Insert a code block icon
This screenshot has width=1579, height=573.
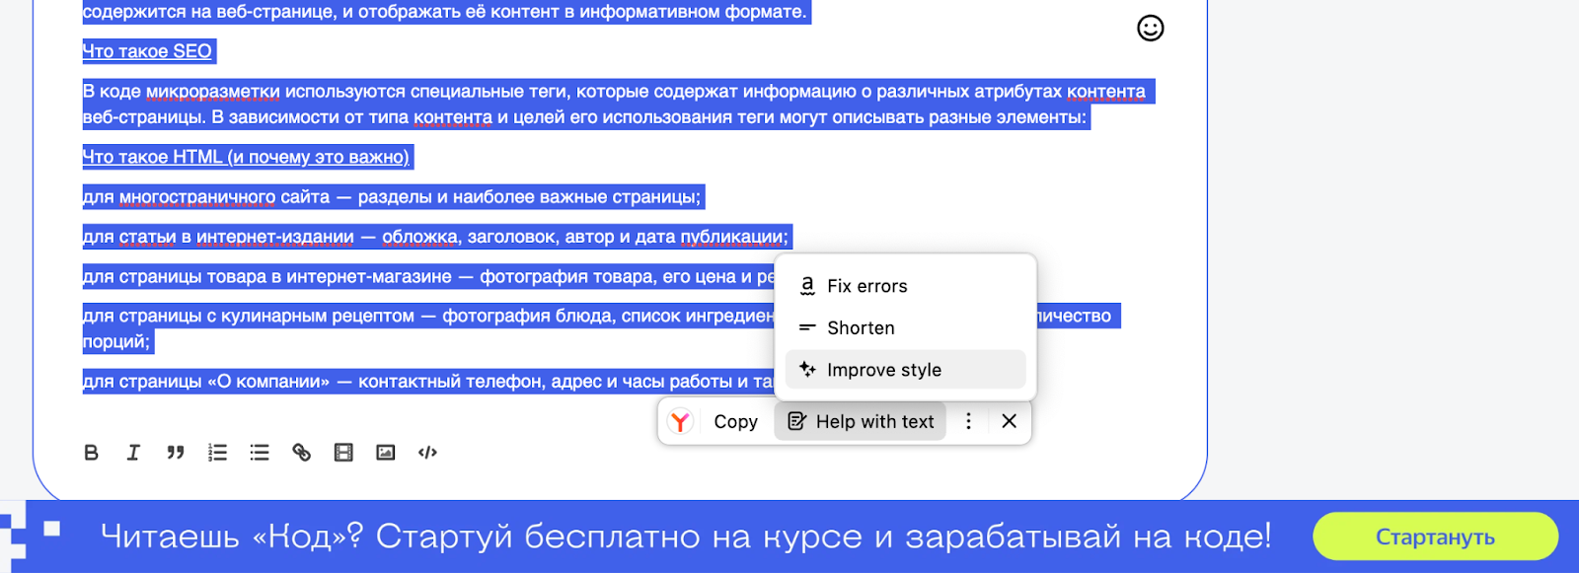coord(427,453)
